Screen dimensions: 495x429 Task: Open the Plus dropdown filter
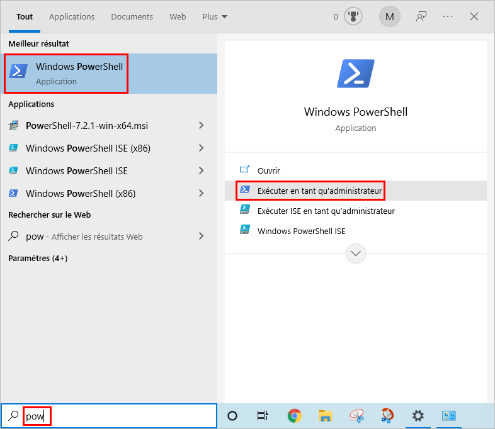coord(215,16)
